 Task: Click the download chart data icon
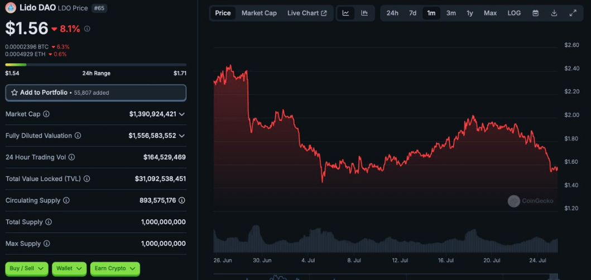554,13
